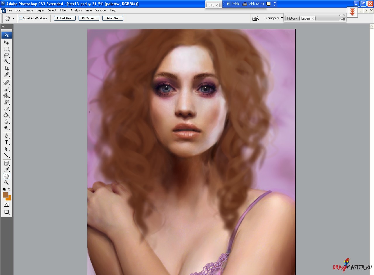Select the Lasso tool

(6, 55)
